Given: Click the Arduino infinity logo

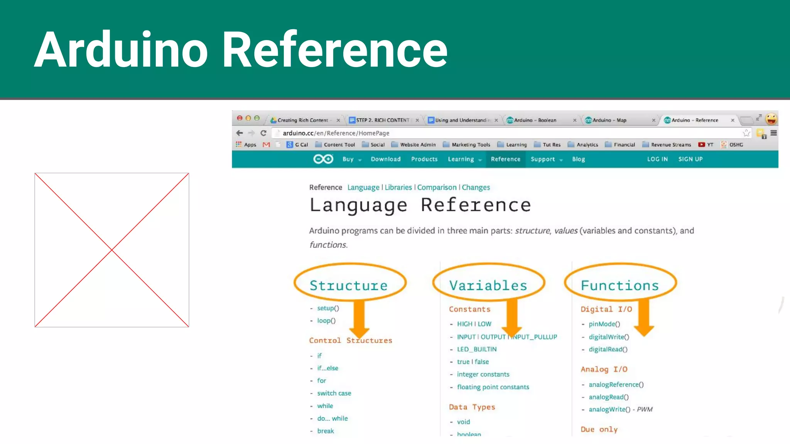Looking at the screenshot, I should click(x=323, y=159).
